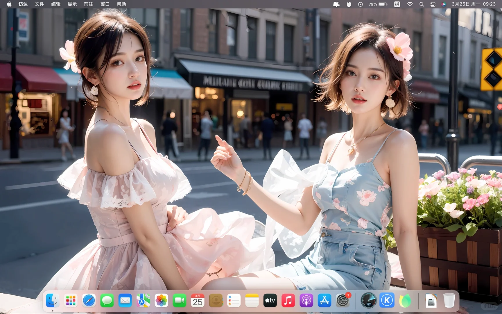Open Control Center
This screenshot has width=502, height=314.
433,4
